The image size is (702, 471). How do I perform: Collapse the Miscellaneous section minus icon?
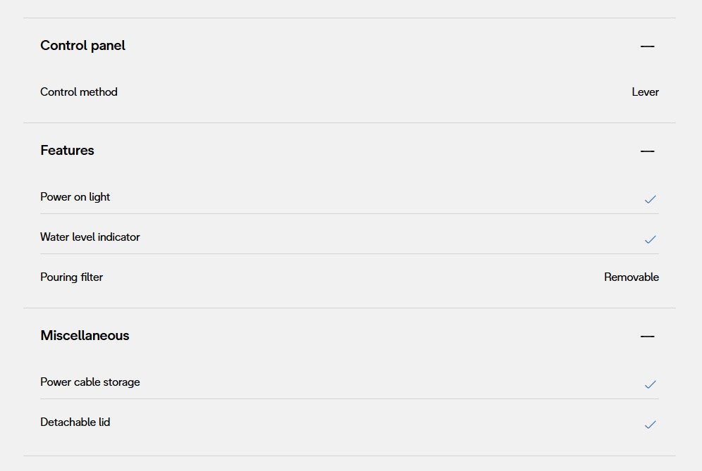(x=647, y=337)
